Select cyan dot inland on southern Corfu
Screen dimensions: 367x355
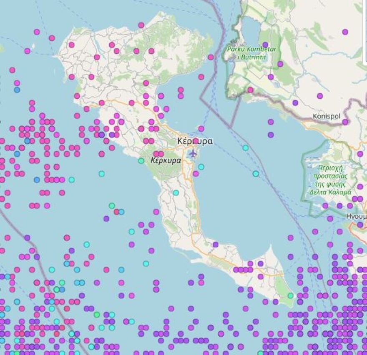[176, 192]
